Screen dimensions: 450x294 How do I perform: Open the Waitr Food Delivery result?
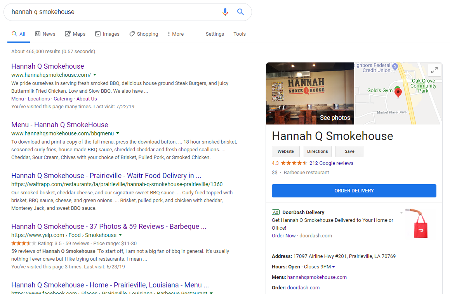(x=106, y=176)
